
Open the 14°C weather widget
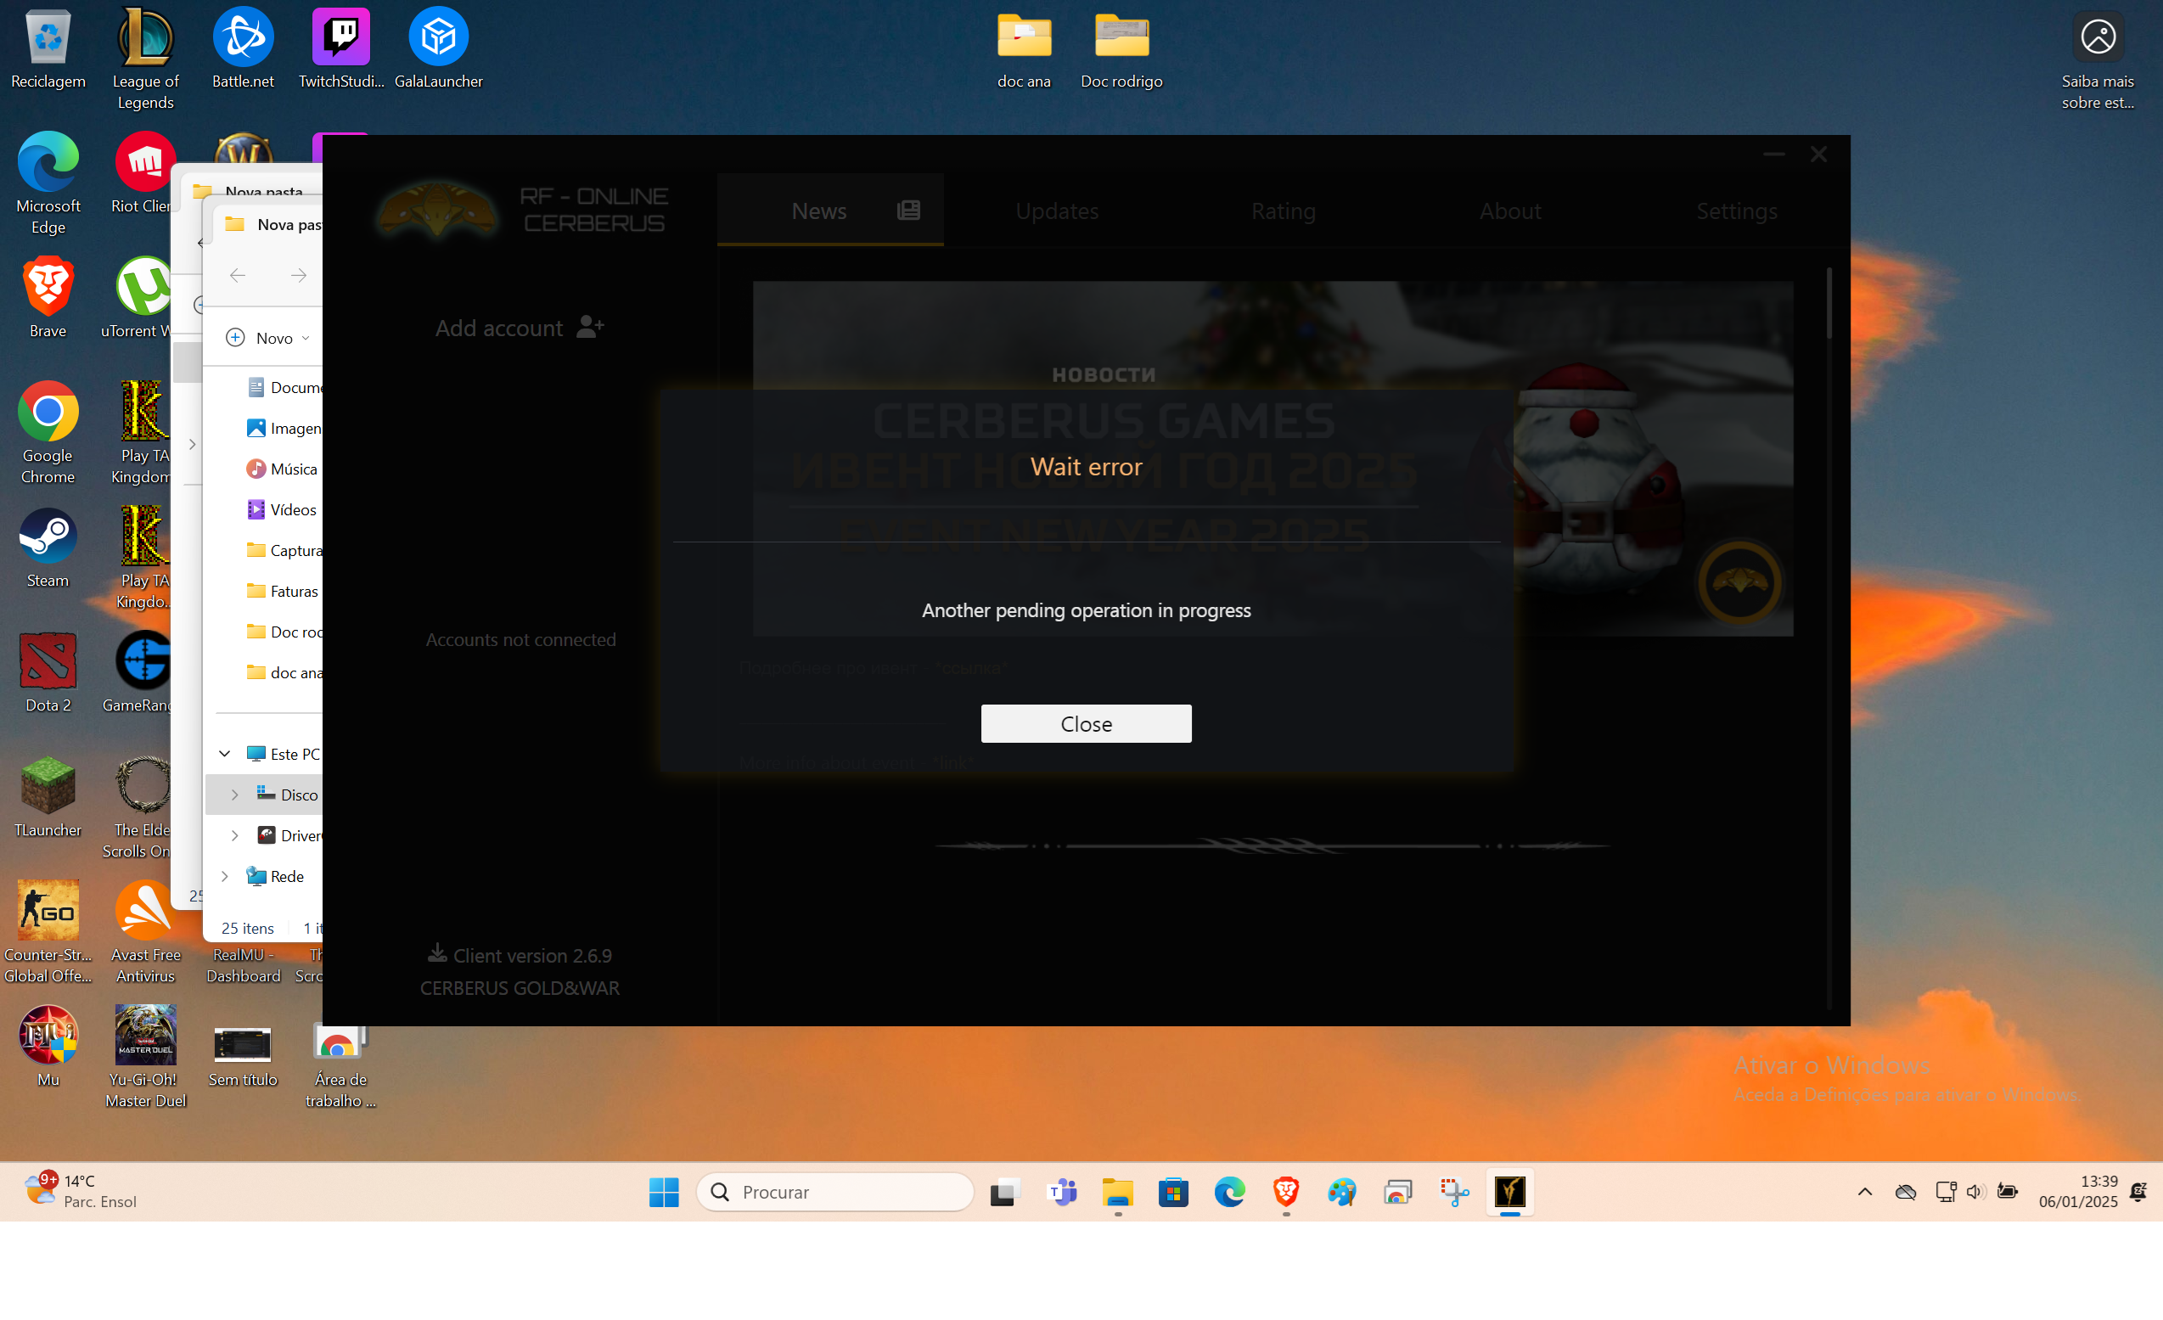(x=81, y=1192)
